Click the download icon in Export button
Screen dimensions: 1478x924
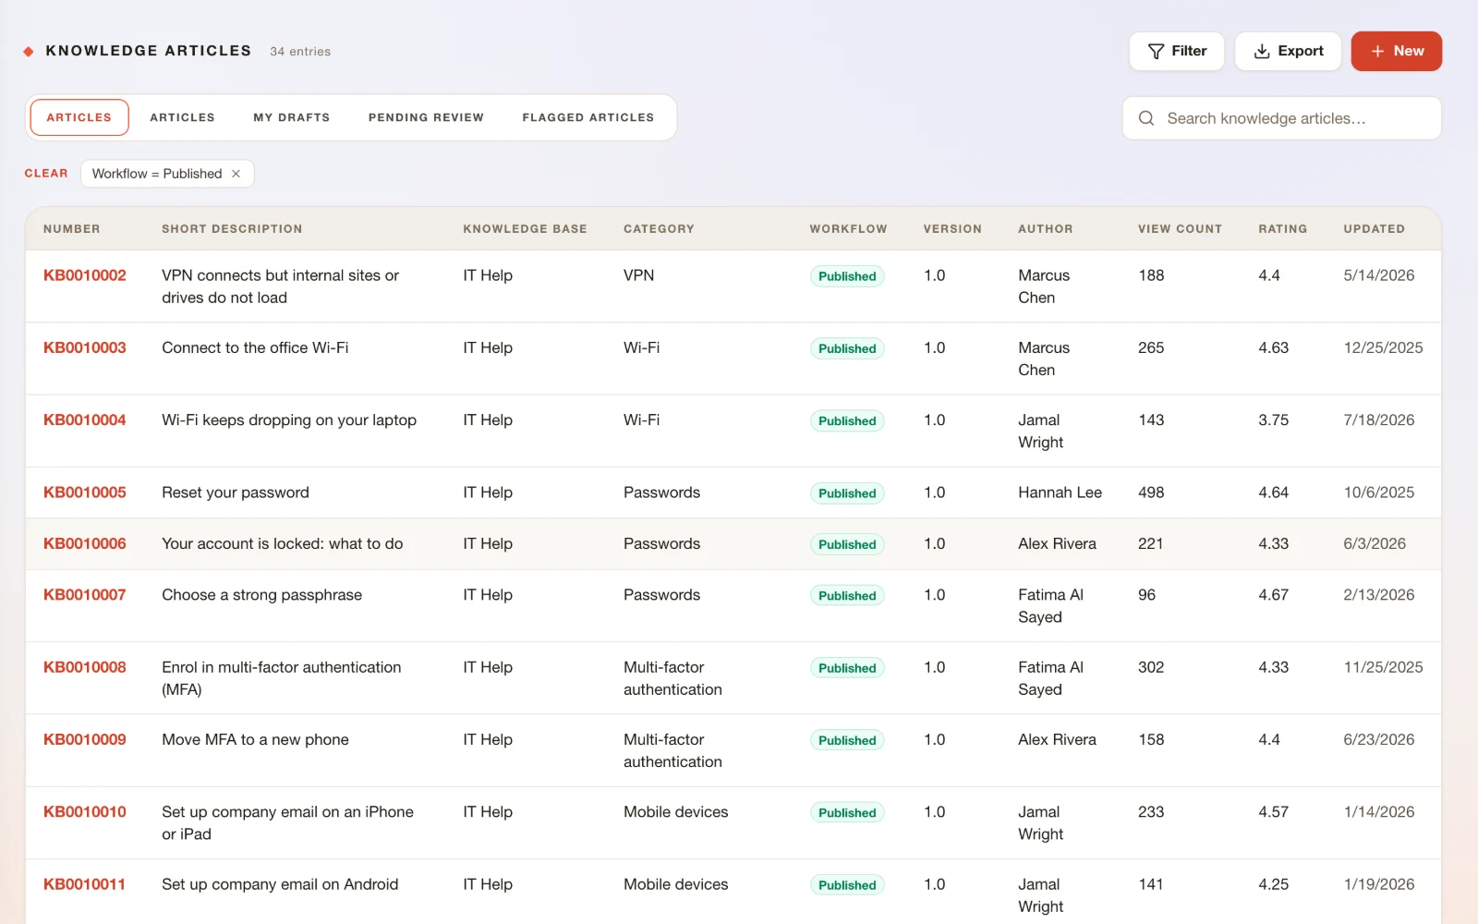click(1262, 52)
